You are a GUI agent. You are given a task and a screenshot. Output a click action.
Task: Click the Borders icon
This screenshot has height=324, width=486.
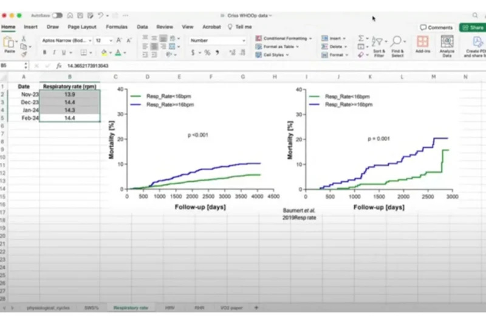coord(84,52)
